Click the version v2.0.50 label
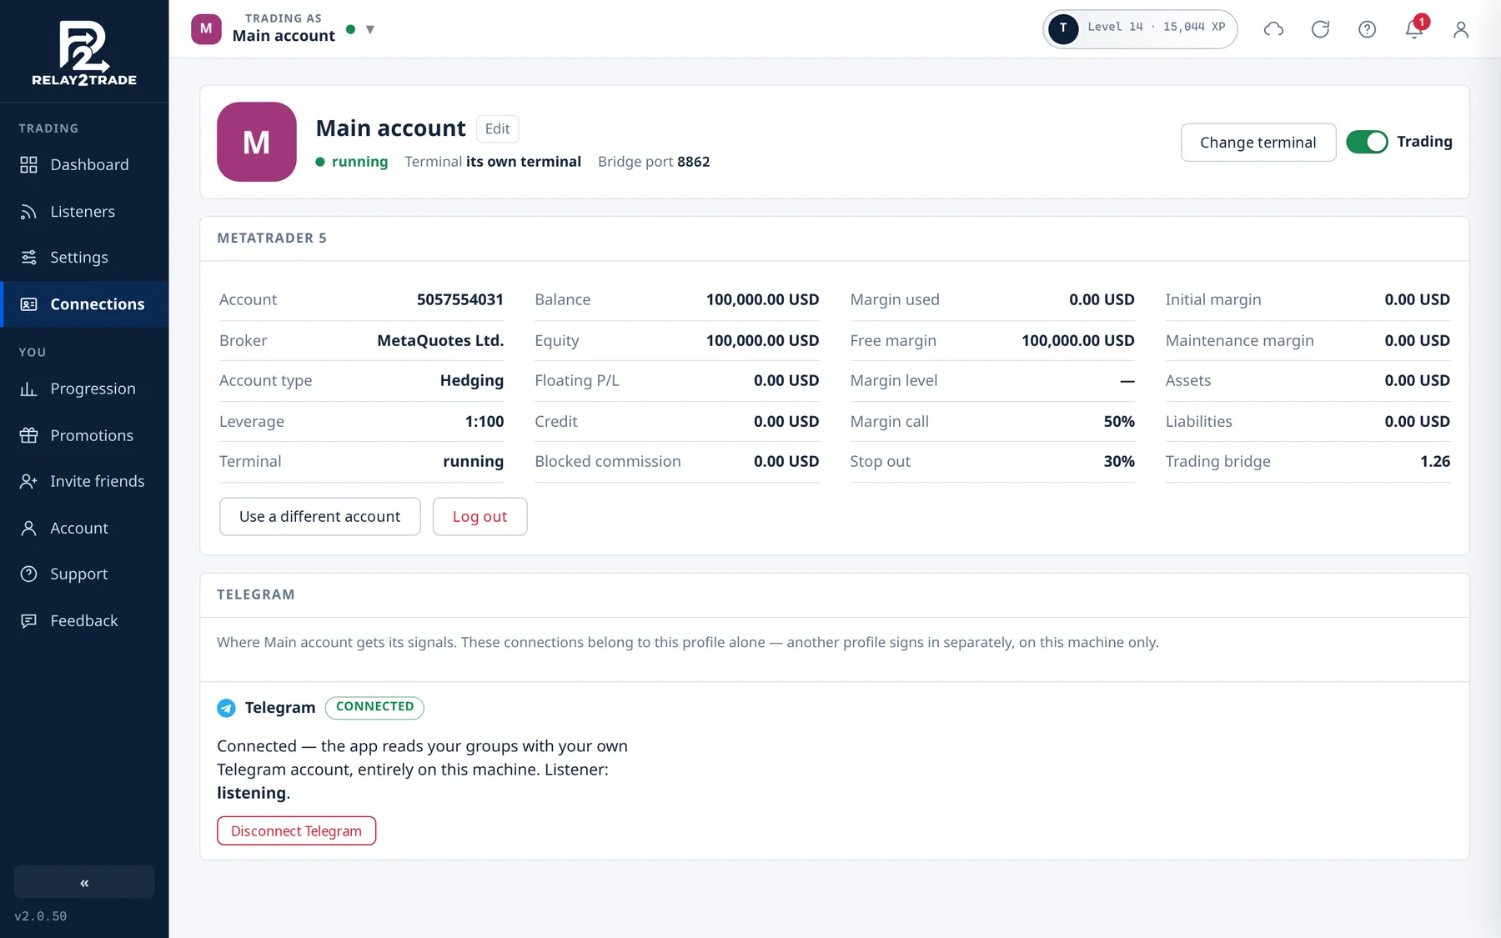Viewport: 1501px width, 938px height. coord(40,916)
